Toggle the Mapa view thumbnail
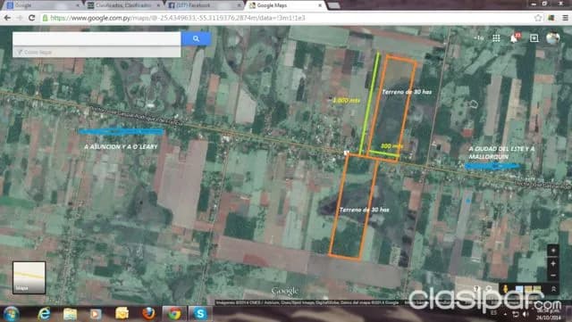 click(29, 277)
